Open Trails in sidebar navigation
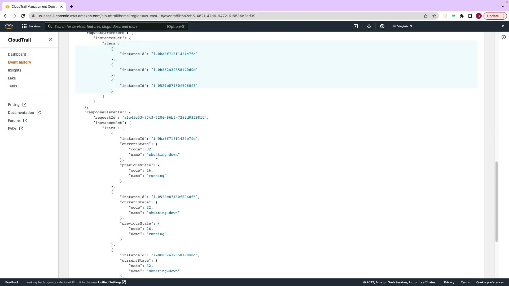This screenshot has width=509, height=286. click(x=12, y=86)
